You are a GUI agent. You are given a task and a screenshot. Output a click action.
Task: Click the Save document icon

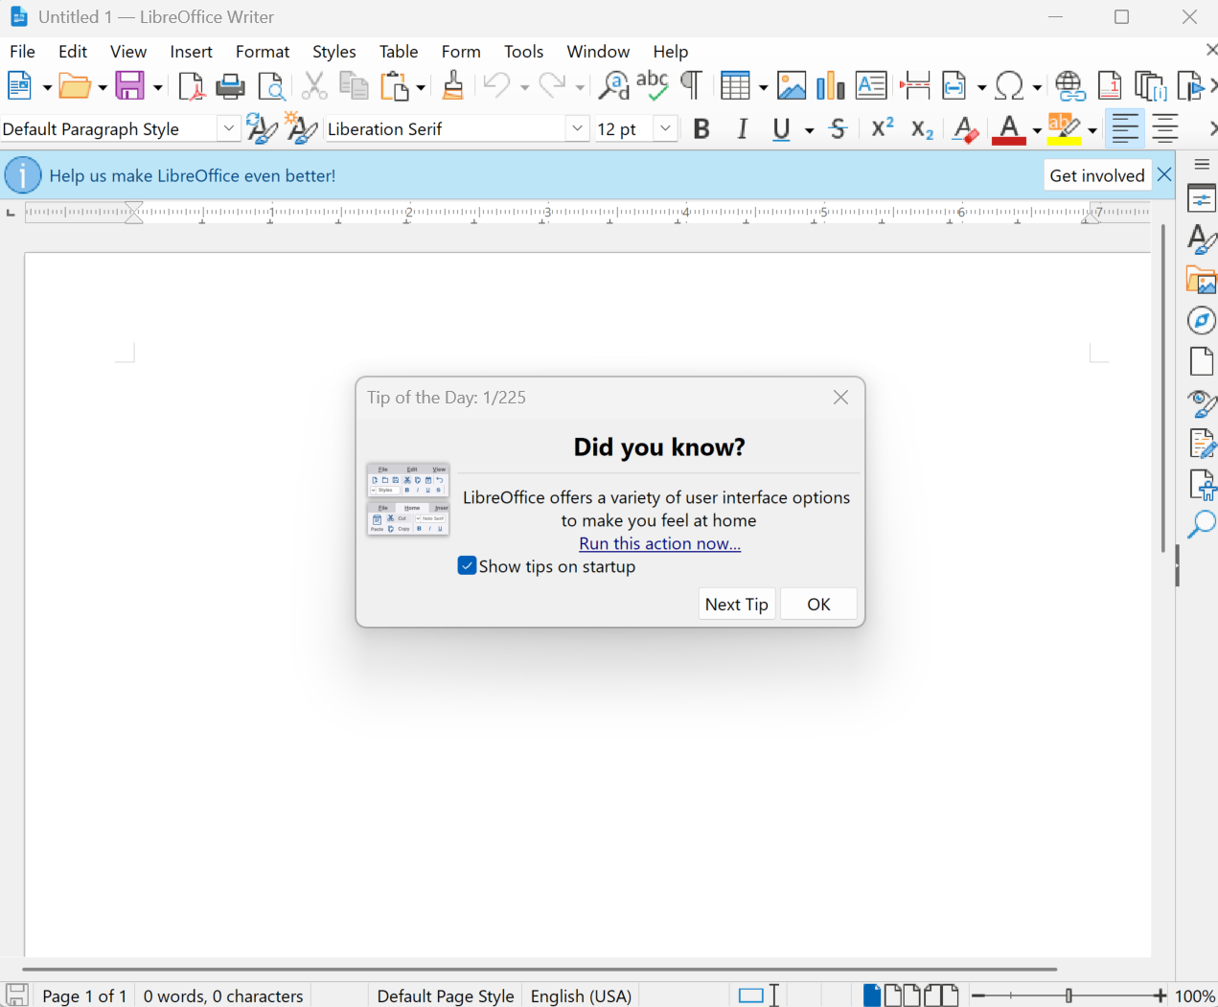tap(130, 86)
